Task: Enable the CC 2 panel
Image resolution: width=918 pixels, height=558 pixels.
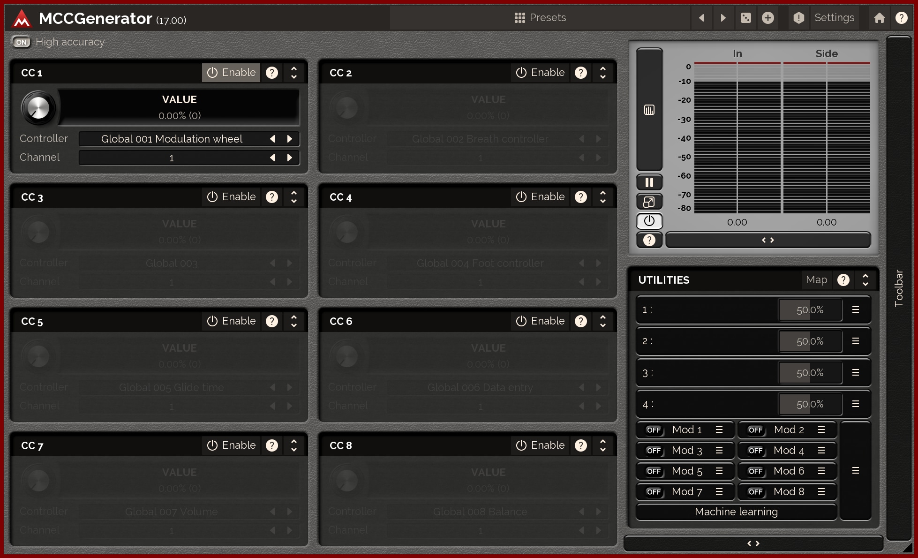Action: (x=540, y=73)
